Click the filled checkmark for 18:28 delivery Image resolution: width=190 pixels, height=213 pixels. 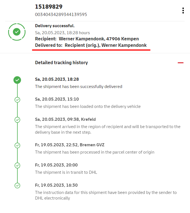(17, 80)
